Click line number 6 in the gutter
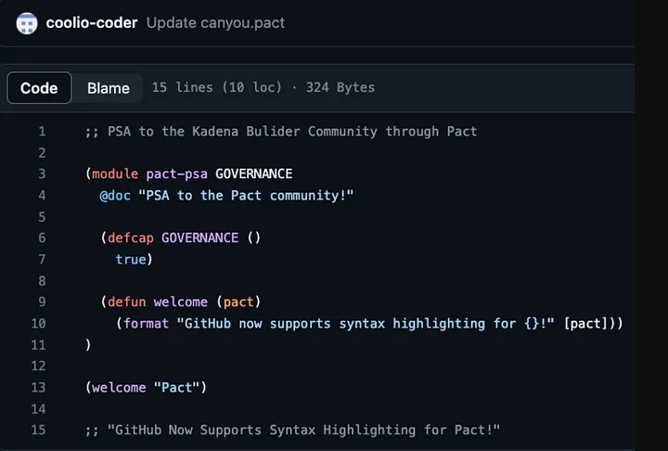This screenshot has height=451, width=668. coord(42,238)
